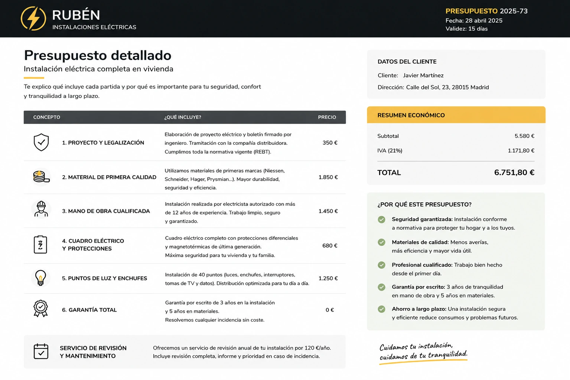The height and width of the screenshot is (380, 570).
Task: Click the RESUMEN ECONÓMICO yellow header
Action: 456,115
